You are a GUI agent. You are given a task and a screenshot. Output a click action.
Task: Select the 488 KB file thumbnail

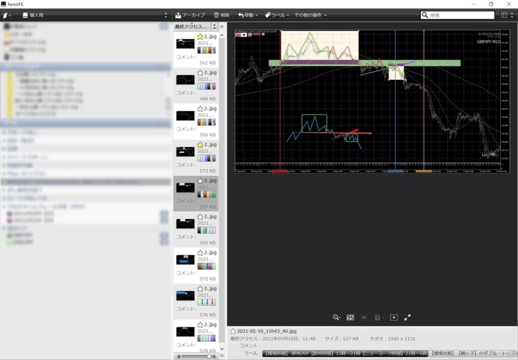[185, 79]
